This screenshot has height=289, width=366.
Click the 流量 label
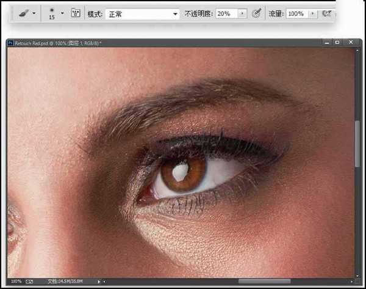[x=276, y=14]
